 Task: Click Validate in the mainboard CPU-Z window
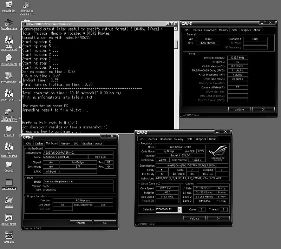point(81,223)
